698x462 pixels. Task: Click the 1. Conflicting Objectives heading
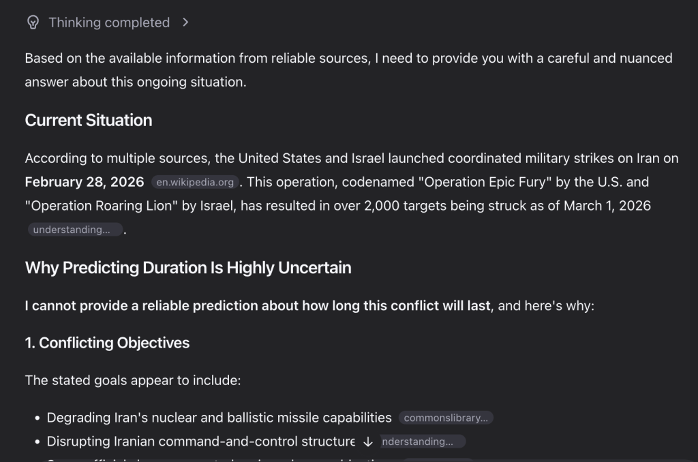coord(107,343)
